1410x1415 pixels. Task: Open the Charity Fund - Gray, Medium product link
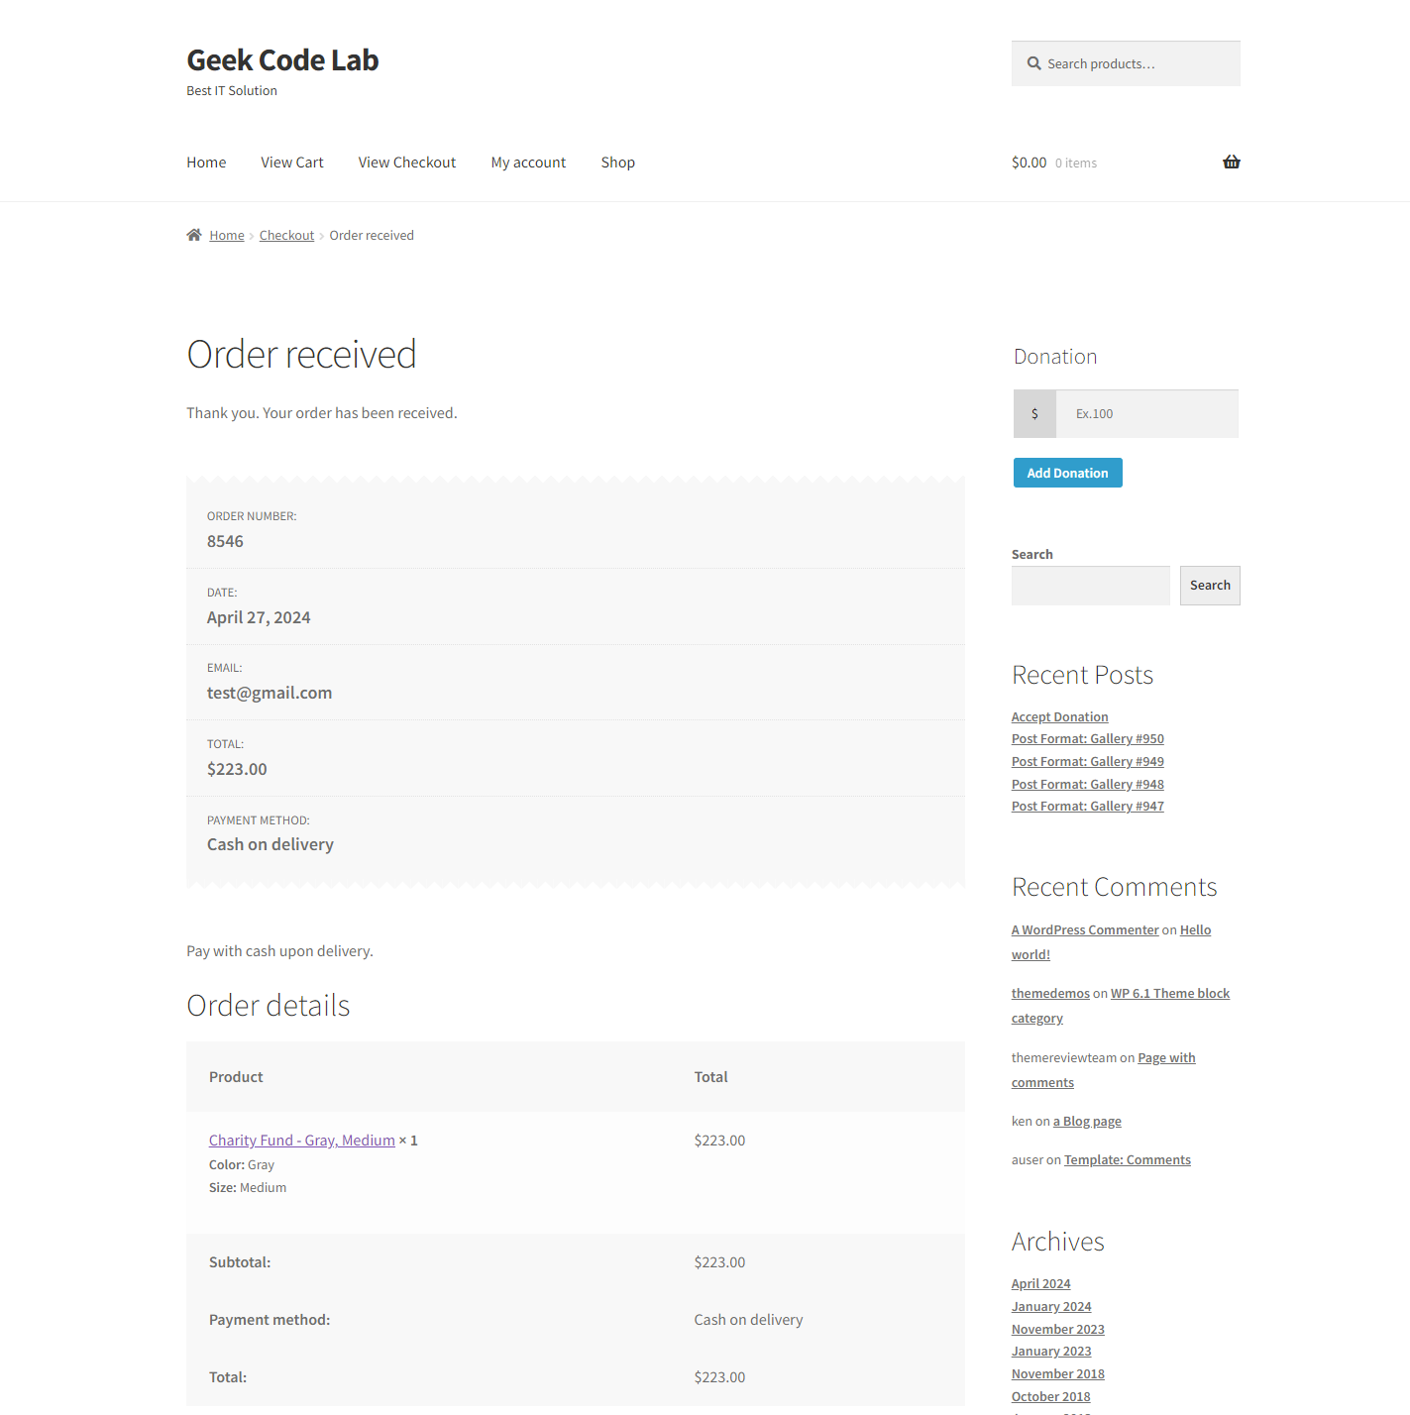tap(302, 1141)
